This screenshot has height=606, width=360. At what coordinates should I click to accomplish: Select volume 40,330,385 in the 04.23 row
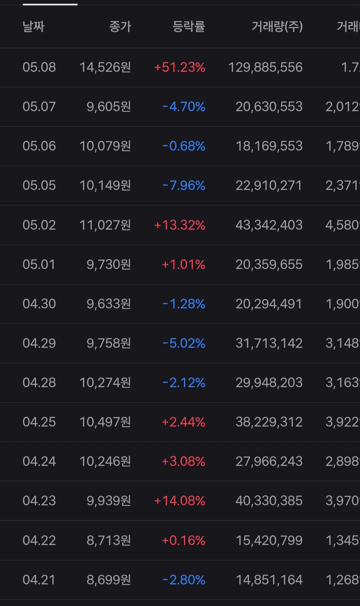coord(269,501)
